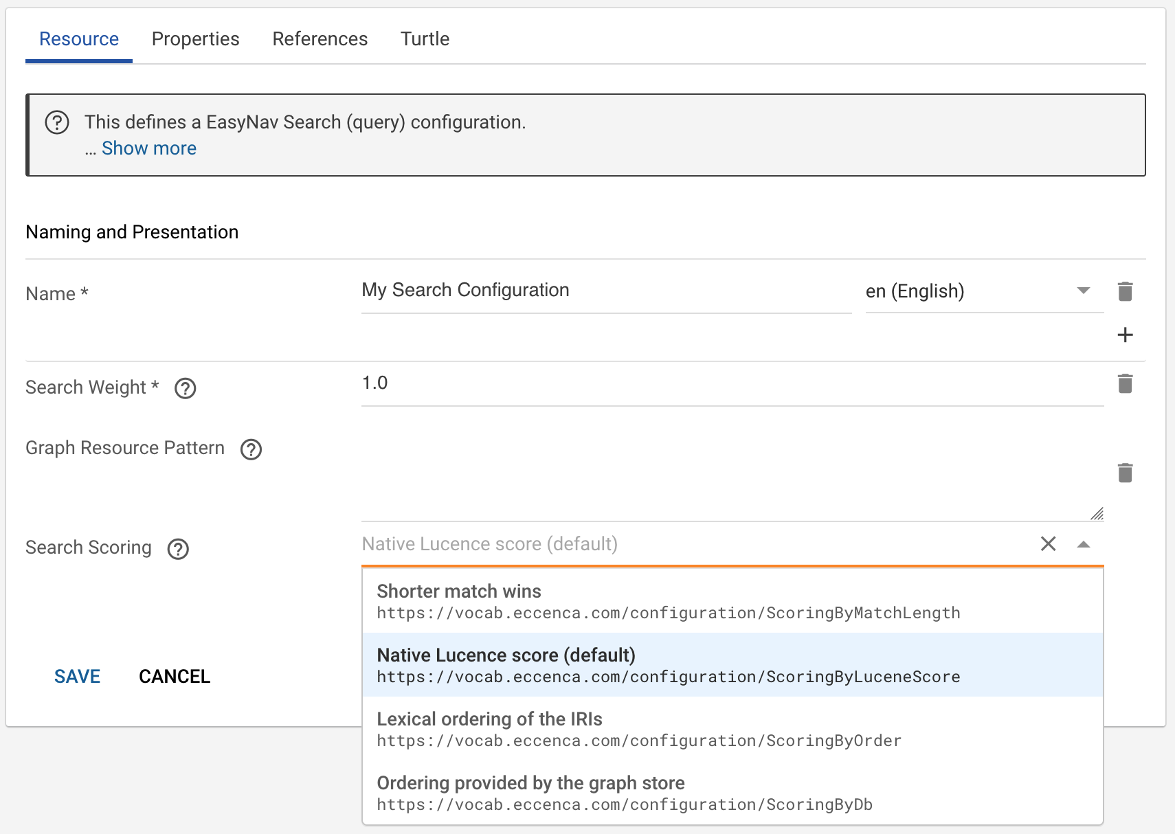Add another name with the plus icon
The image size is (1175, 834).
pos(1126,335)
